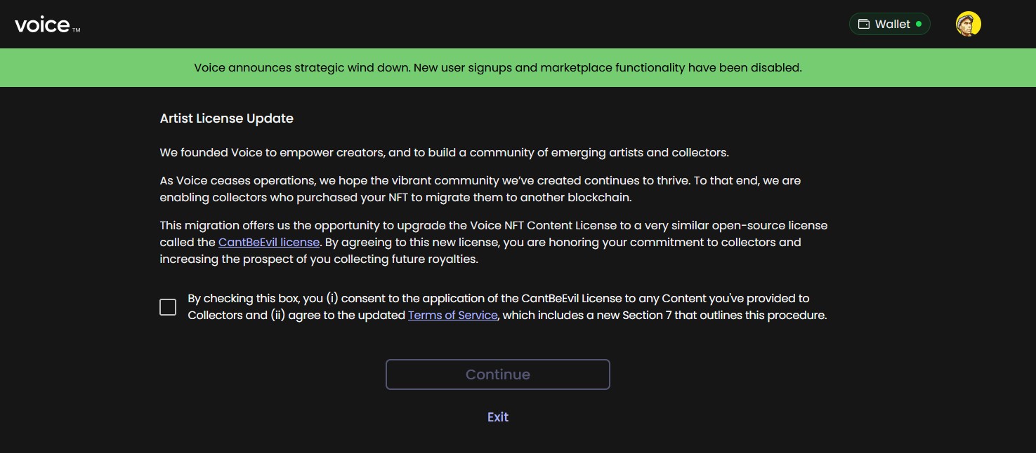Click the consent label text starting 'By checking this box'
This screenshot has height=453, width=1036.
507,307
